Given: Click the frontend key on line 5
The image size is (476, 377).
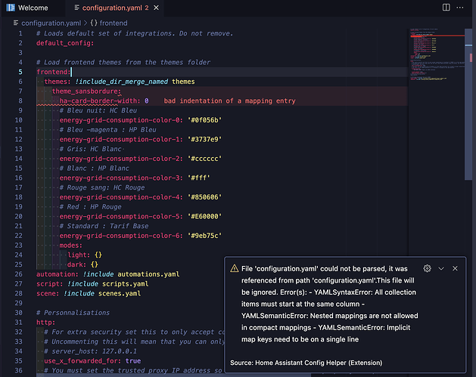Looking at the screenshot, I should (x=53, y=72).
